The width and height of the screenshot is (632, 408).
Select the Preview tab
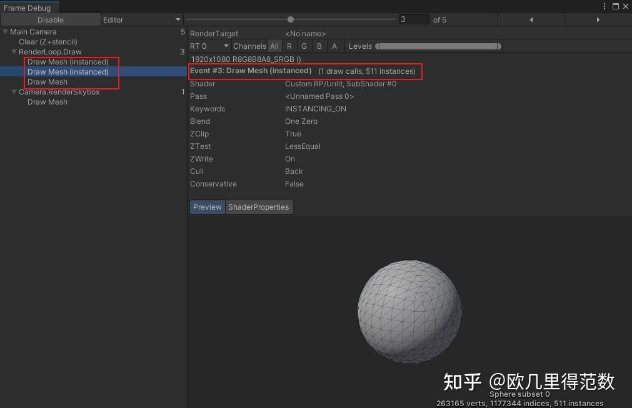tap(207, 207)
